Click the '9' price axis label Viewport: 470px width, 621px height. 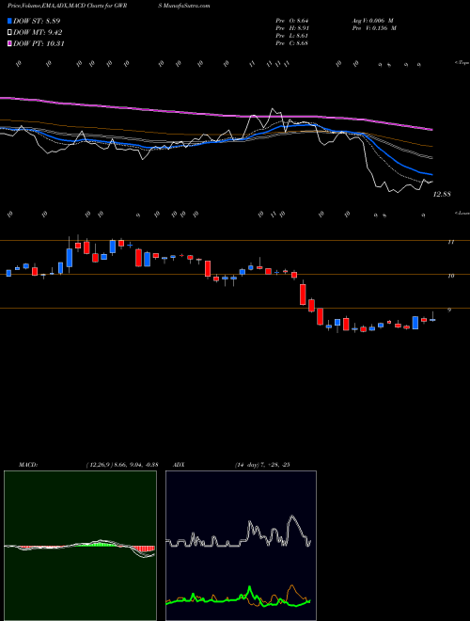(x=449, y=310)
